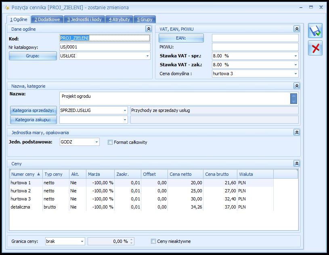Screen dimensions: 329x255
Task: Click the Granica ceny percent spinner arrows
Action: pos(131,241)
